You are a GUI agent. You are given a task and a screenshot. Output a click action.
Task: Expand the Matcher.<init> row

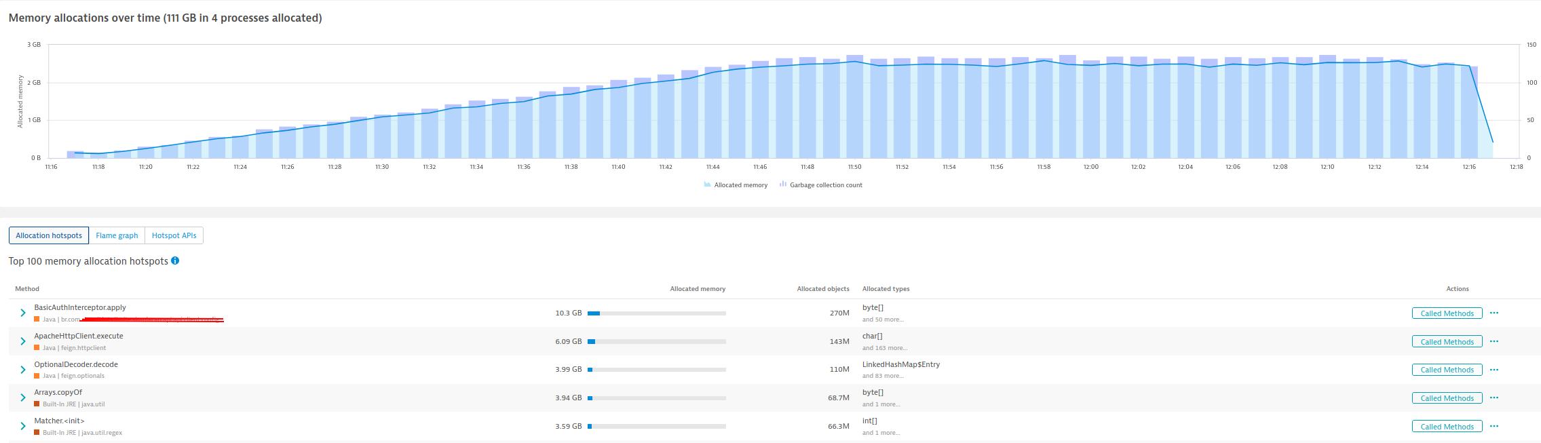click(x=23, y=427)
